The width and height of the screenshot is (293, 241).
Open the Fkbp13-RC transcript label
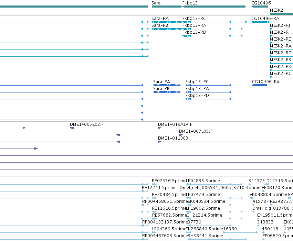194,19
